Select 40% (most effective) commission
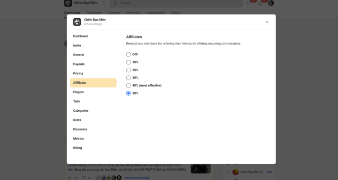The width and height of the screenshot is (338, 180). coord(129,86)
